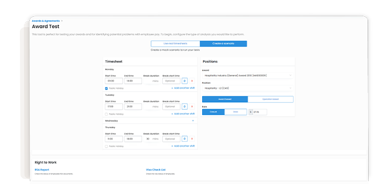The width and height of the screenshot is (377, 190).
Task: Copy Monday's shift with the blue copy icon
Action: coord(184,81)
